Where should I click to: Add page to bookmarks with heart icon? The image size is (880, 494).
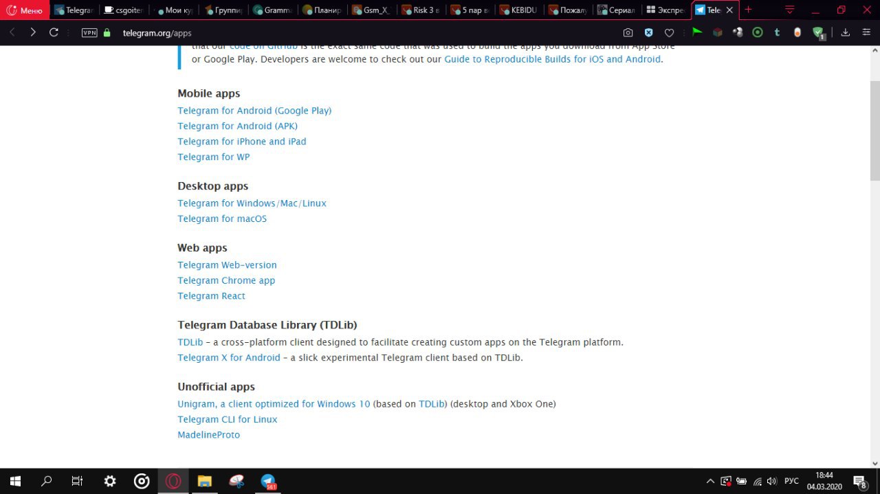[669, 32]
